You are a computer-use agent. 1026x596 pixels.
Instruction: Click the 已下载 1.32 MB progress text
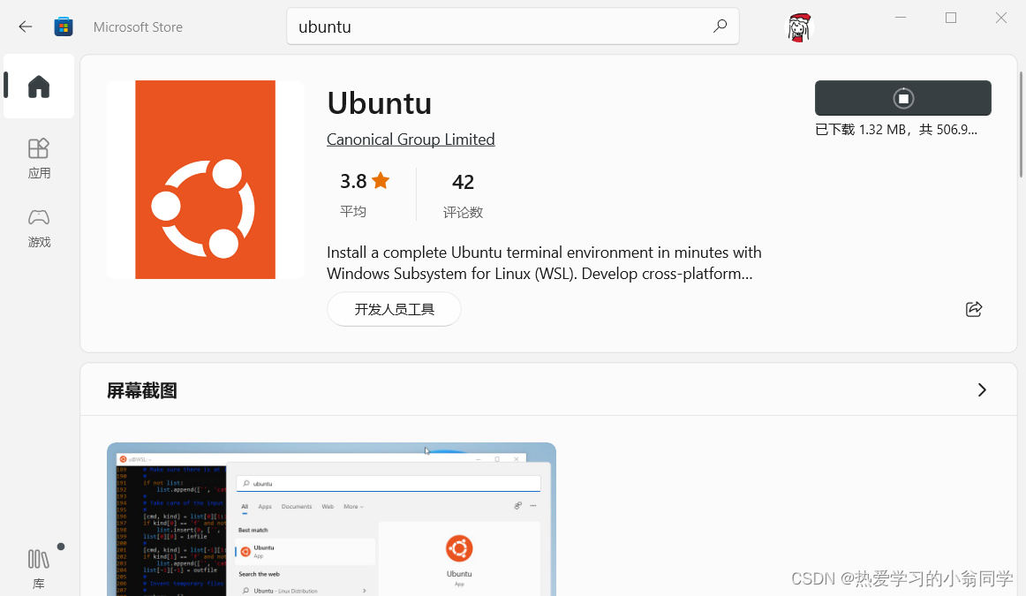[896, 130]
